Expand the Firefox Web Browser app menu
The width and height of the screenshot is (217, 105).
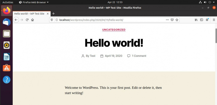(34, 2)
